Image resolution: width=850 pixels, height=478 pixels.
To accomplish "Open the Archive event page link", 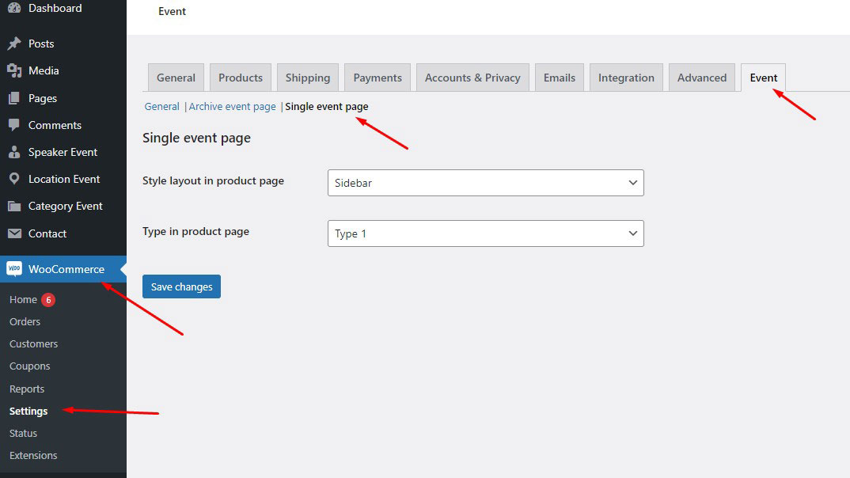I will [x=232, y=106].
